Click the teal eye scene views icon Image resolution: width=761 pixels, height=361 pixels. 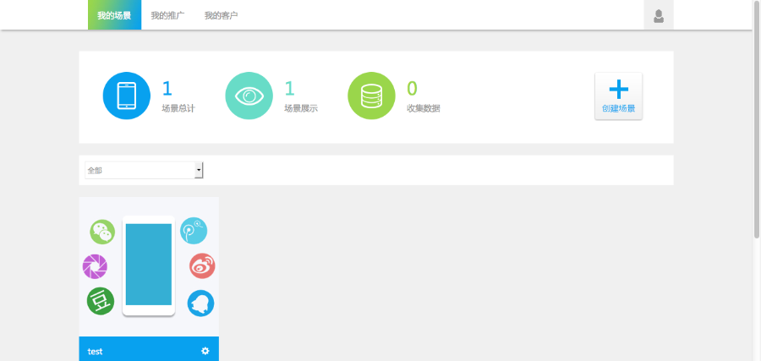pyautogui.click(x=249, y=96)
